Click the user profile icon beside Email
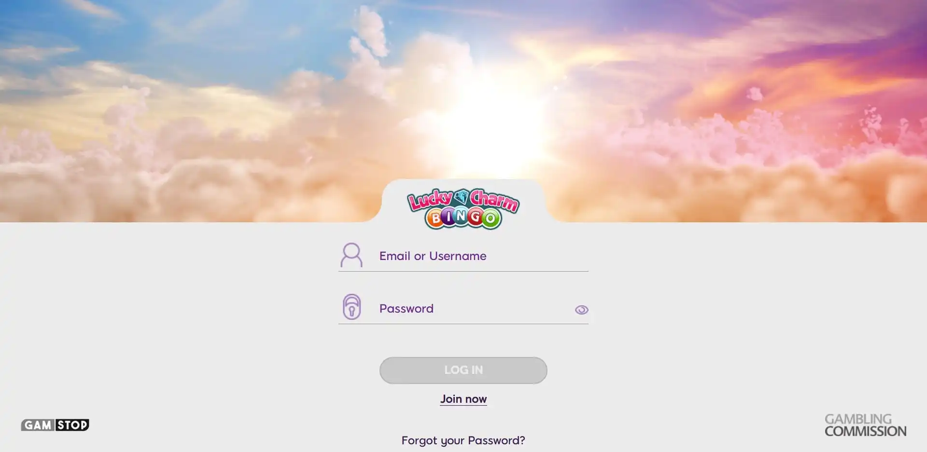The height and width of the screenshot is (452, 927). (351, 255)
